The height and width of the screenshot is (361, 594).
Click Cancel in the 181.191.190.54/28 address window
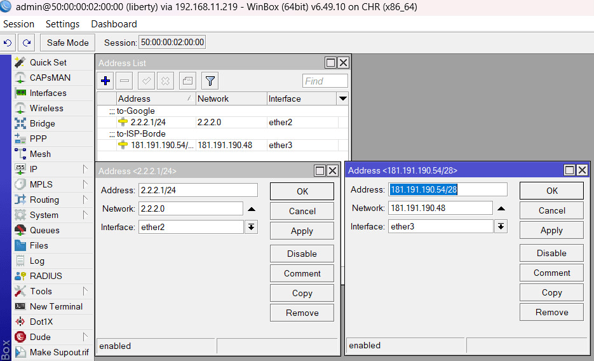click(551, 210)
